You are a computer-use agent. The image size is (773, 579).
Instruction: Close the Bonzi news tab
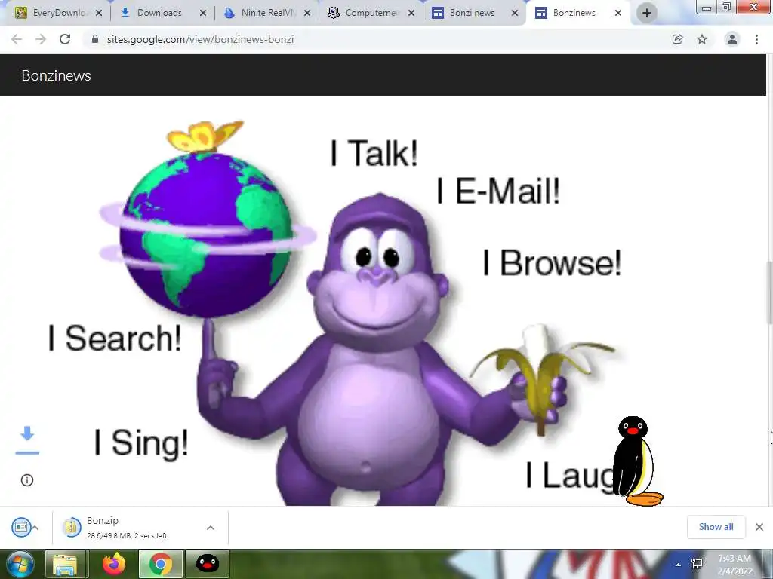point(515,13)
